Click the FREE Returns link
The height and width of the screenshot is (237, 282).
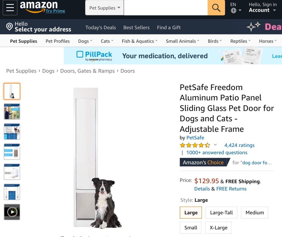coord(231,189)
